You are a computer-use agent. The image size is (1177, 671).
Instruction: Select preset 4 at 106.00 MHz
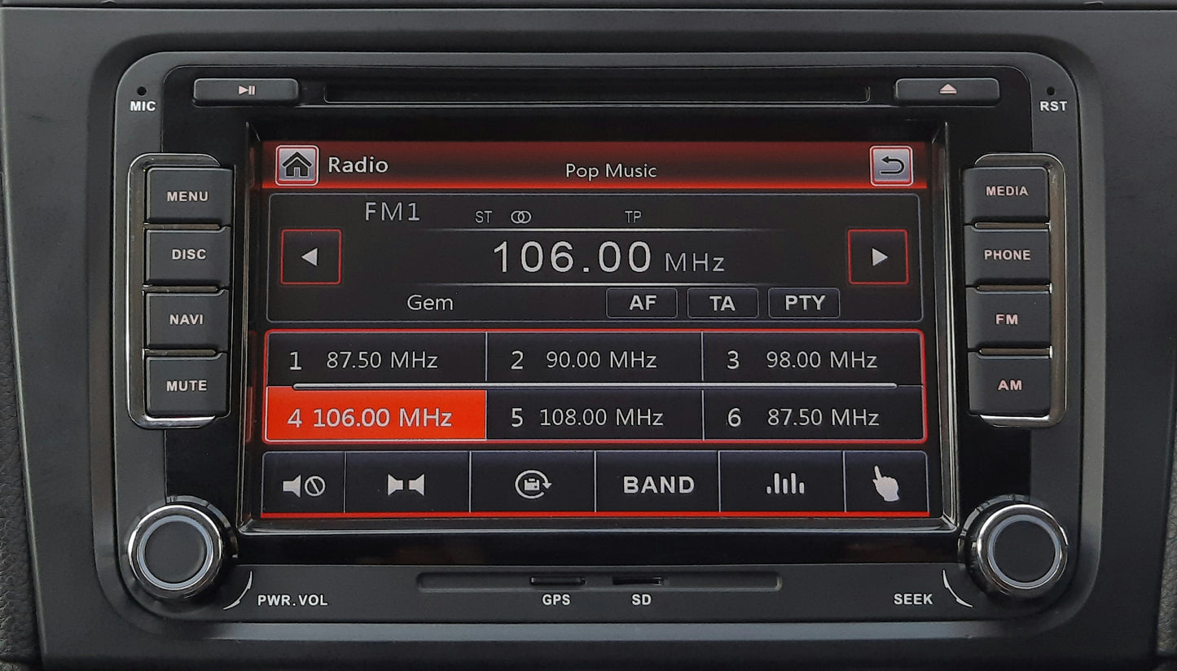pos(375,417)
